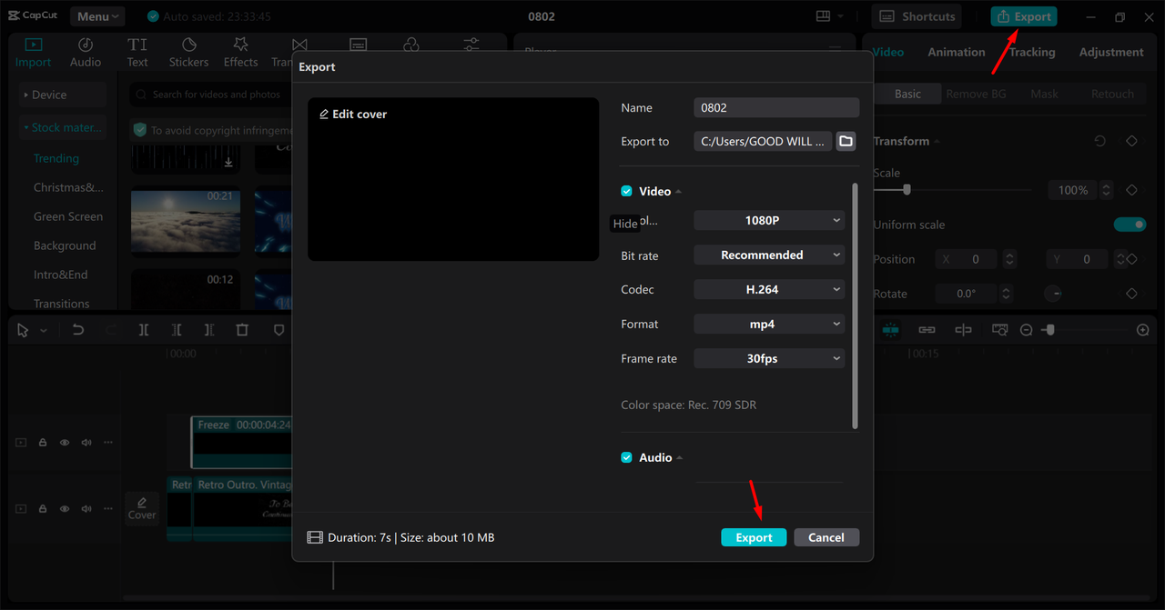Add keyframe diamond for Rotate
The height and width of the screenshot is (610, 1165).
[1132, 294]
